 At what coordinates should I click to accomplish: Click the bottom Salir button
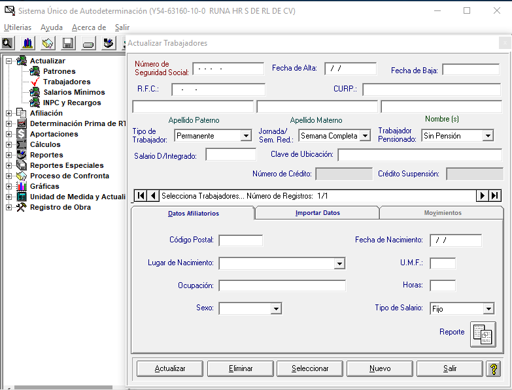pos(450,368)
